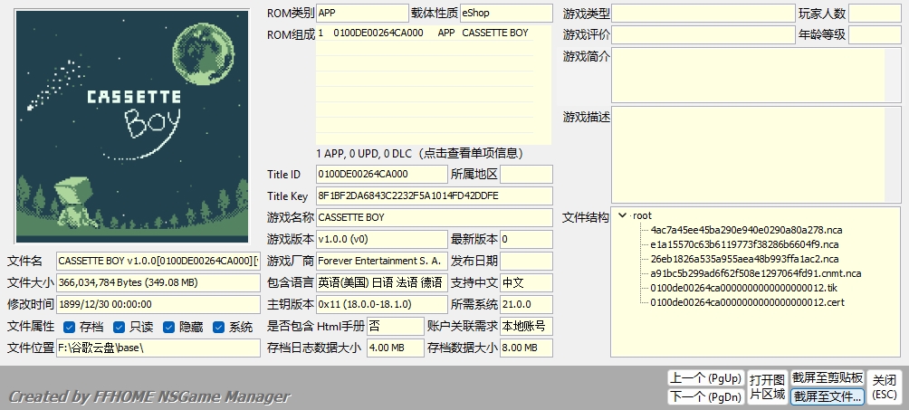Uncheck the 隐藏 (Hidden) attribute checkbox
The height and width of the screenshot is (410, 909).
pyautogui.click(x=169, y=327)
